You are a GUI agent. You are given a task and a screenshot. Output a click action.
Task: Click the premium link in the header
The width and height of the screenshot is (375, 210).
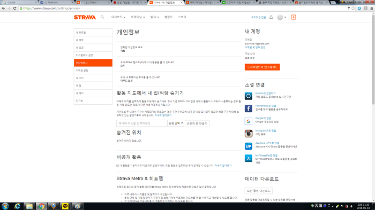pyautogui.click(x=258, y=18)
